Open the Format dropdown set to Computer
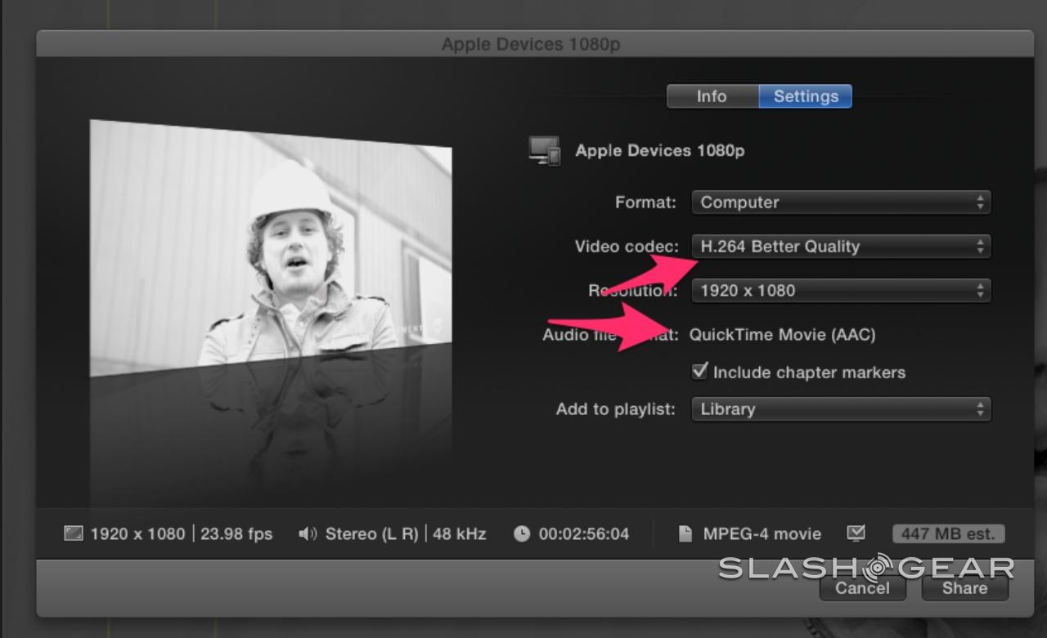The height and width of the screenshot is (638, 1047). click(840, 203)
